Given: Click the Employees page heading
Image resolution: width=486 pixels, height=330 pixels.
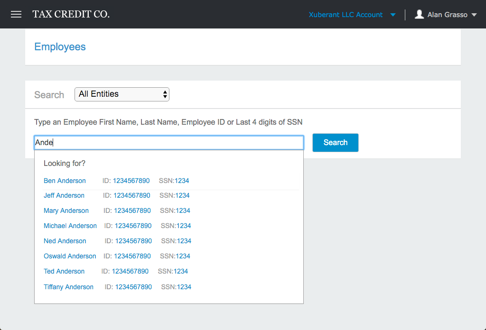Looking at the screenshot, I should tap(60, 47).
